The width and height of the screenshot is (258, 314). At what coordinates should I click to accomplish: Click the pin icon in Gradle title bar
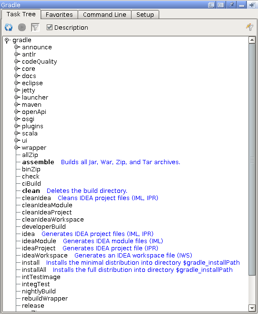tap(231, 5)
